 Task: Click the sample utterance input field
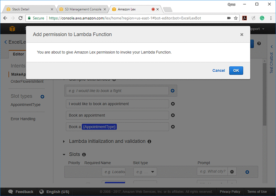pos(117,91)
